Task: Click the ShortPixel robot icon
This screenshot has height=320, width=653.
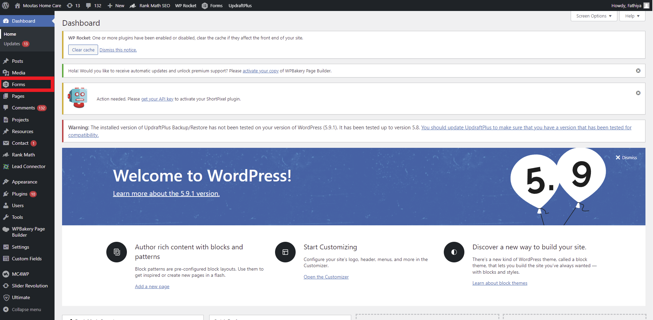Action: tap(78, 98)
